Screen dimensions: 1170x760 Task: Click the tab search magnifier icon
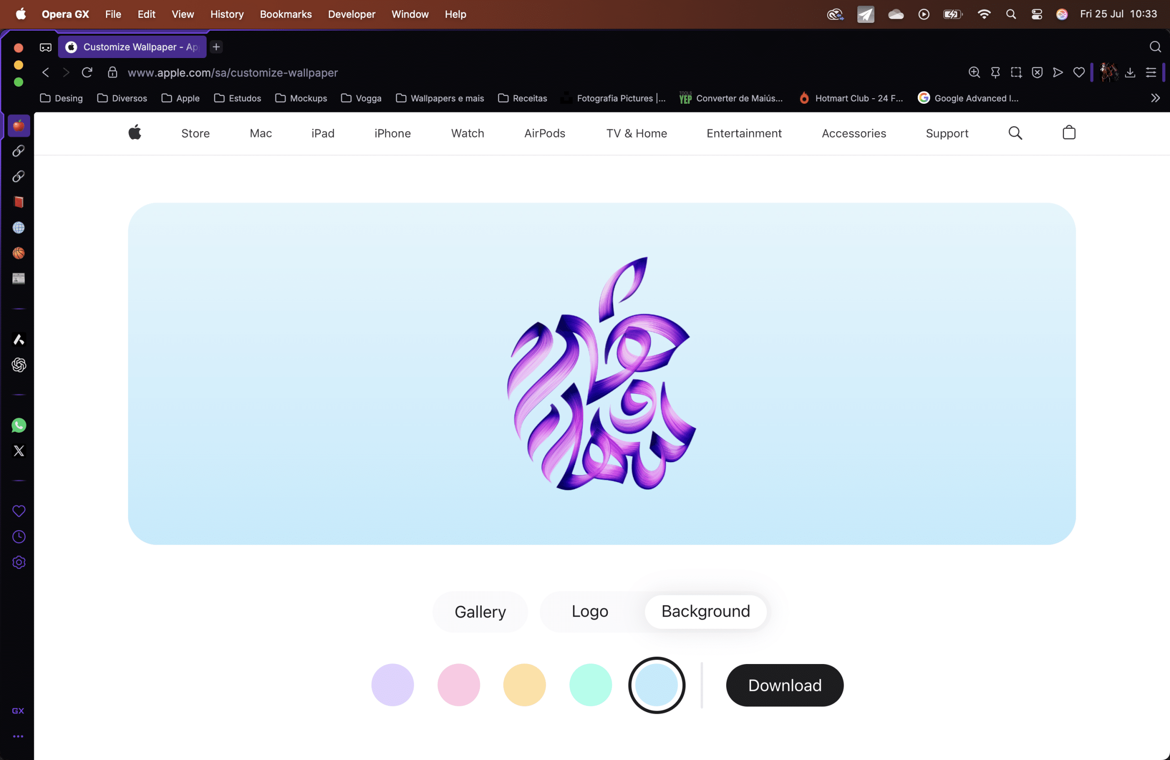(1155, 47)
